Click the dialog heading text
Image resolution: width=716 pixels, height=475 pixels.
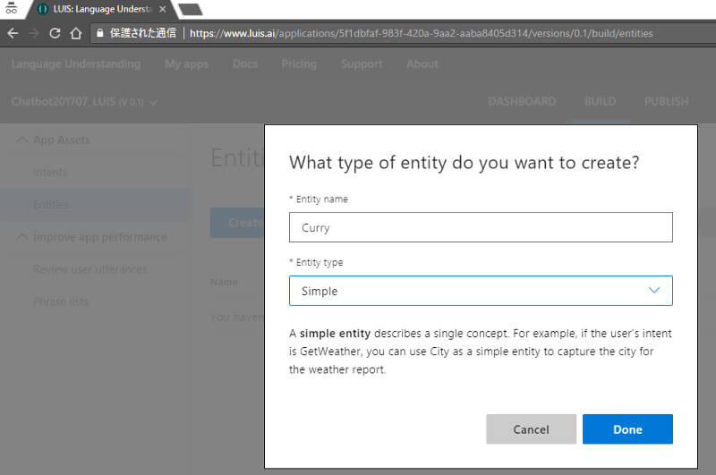point(464,163)
